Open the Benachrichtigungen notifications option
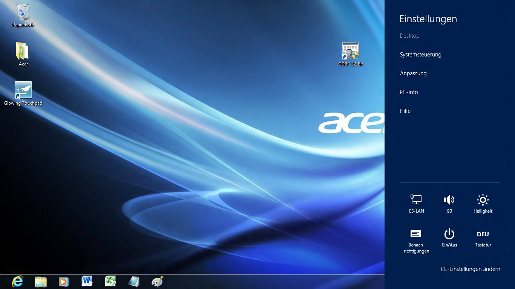This screenshot has width=515, height=289. pyautogui.click(x=416, y=241)
